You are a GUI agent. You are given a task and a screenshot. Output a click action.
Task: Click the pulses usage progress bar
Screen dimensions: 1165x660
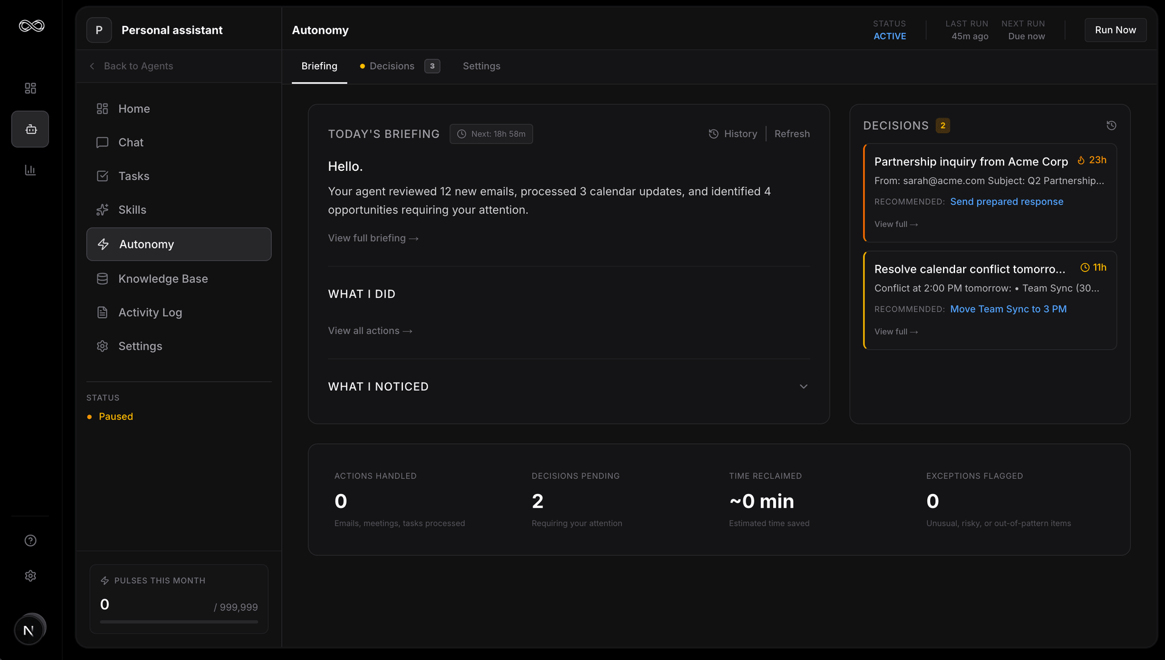click(x=178, y=622)
